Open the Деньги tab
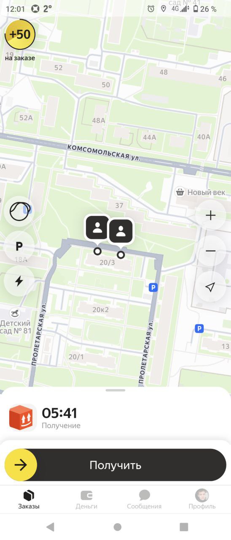Screen dimensions: 231x540 pos(86,499)
